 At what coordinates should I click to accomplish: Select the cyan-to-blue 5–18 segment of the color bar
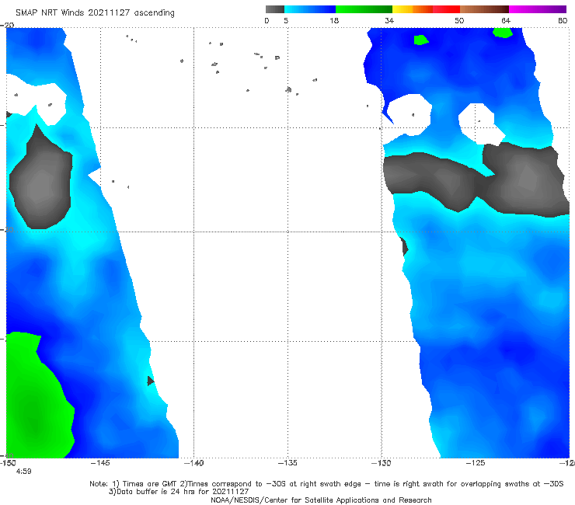click(310, 9)
